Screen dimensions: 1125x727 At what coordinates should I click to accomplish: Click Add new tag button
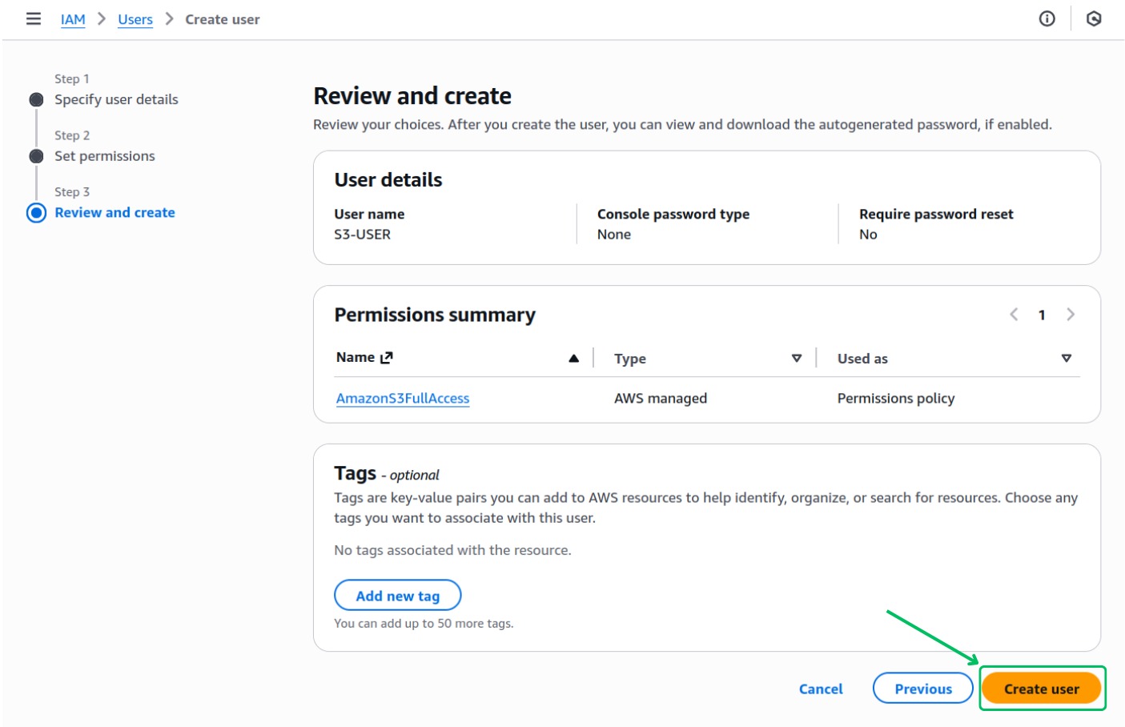(397, 596)
